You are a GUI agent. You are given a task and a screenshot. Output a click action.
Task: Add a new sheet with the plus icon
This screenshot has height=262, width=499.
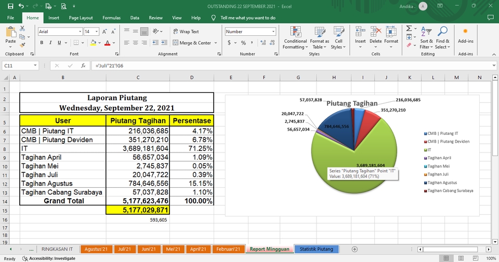pos(354,250)
